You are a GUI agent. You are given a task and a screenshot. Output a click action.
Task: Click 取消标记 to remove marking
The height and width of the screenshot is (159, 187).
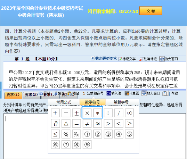tap(148, 59)
